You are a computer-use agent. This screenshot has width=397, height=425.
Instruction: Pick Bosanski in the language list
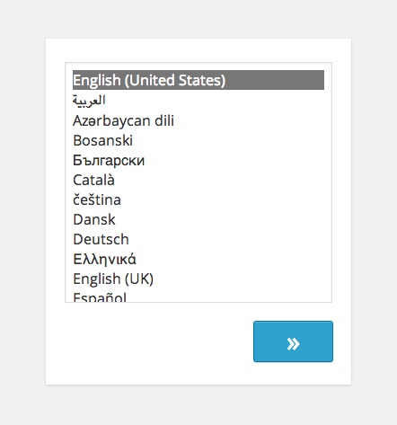tap(198, 140)
